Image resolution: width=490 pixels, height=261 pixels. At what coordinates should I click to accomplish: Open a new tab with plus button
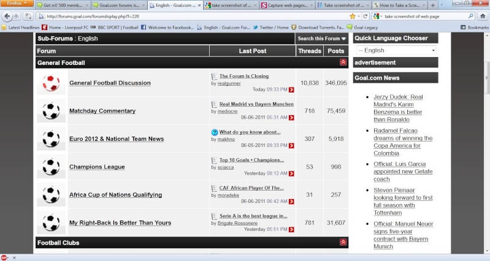(433, 5)
